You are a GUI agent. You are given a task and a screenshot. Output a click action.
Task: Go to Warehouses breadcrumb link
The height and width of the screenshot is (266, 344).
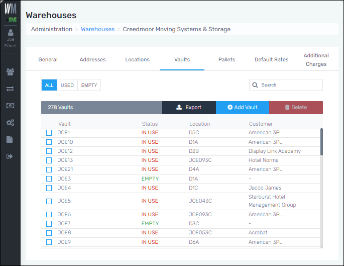coord(97,29)
